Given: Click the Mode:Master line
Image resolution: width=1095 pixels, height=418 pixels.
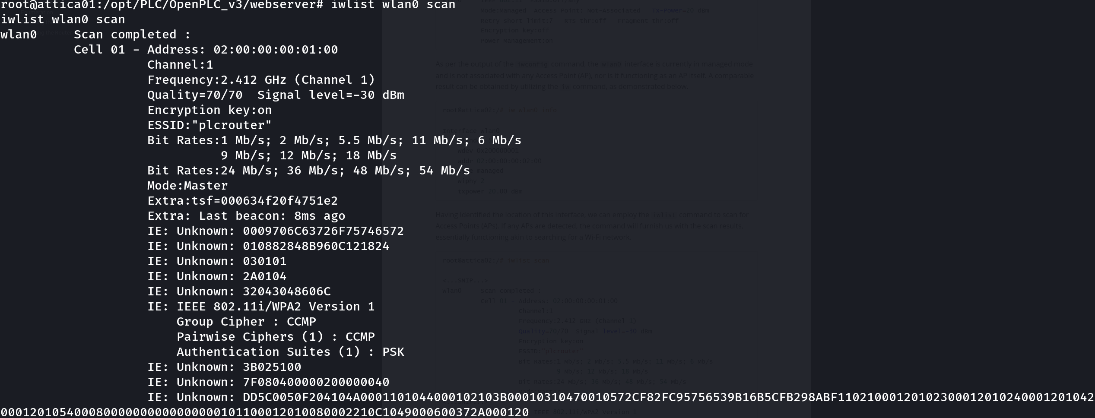Looking at the screenshot, I should [187, 186].
